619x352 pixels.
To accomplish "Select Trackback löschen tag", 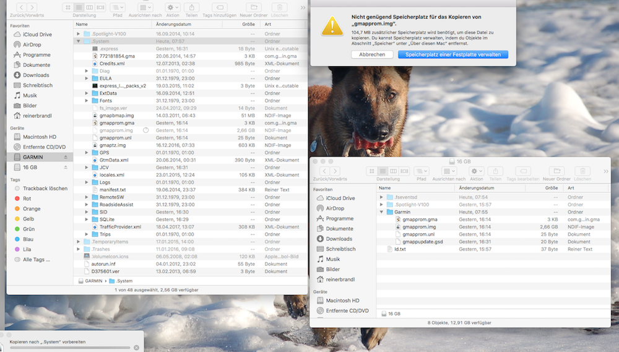I will [41, 189].
